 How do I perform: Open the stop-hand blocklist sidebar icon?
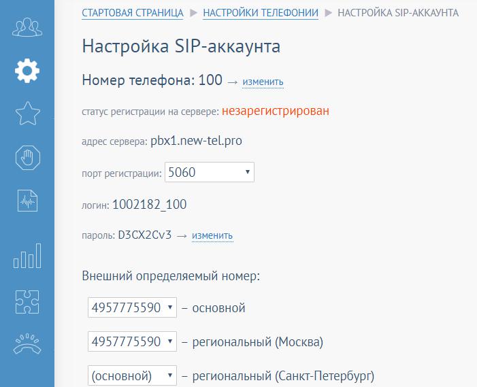[x=27, y=158]
